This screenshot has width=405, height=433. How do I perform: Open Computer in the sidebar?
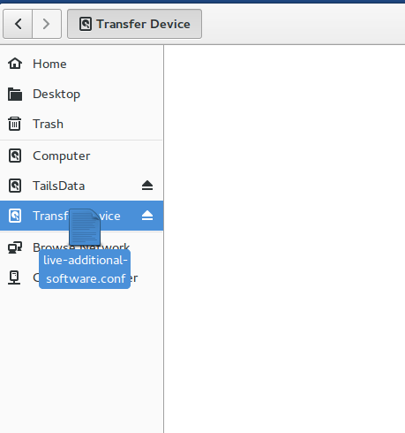(81, 156)
